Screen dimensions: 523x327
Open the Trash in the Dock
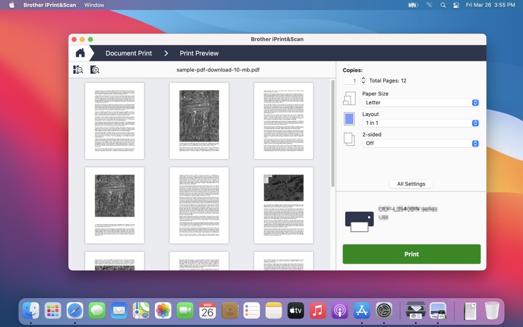[x=492, y=311]
